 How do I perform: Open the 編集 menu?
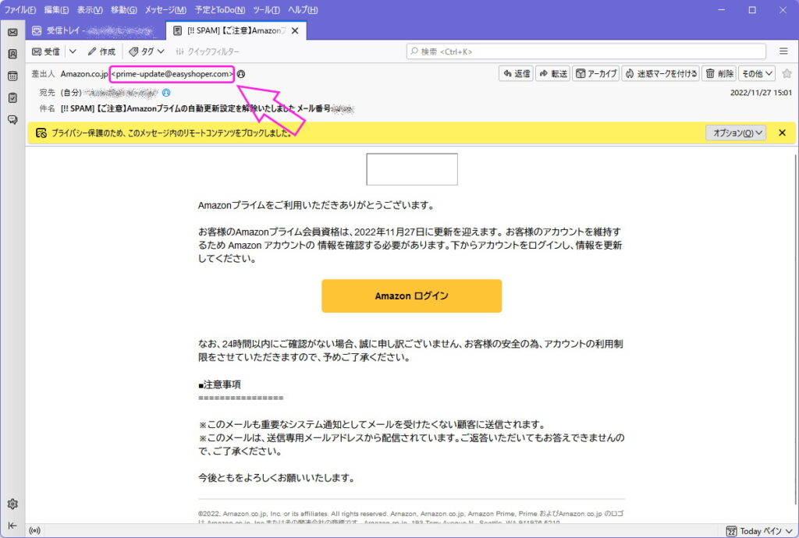[56, 9]
